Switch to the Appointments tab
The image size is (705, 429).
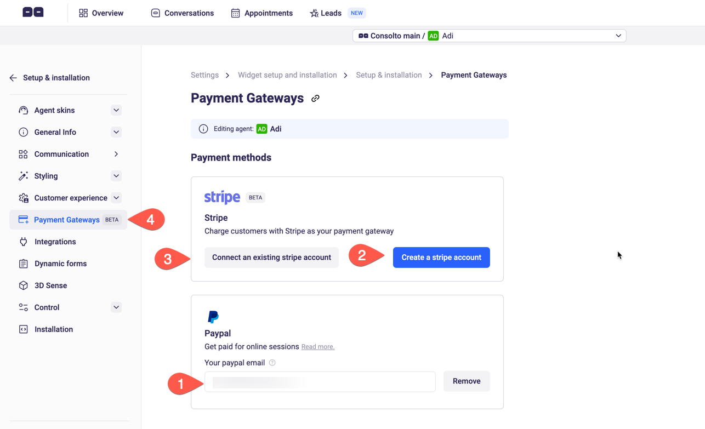[x=262, y=13]
